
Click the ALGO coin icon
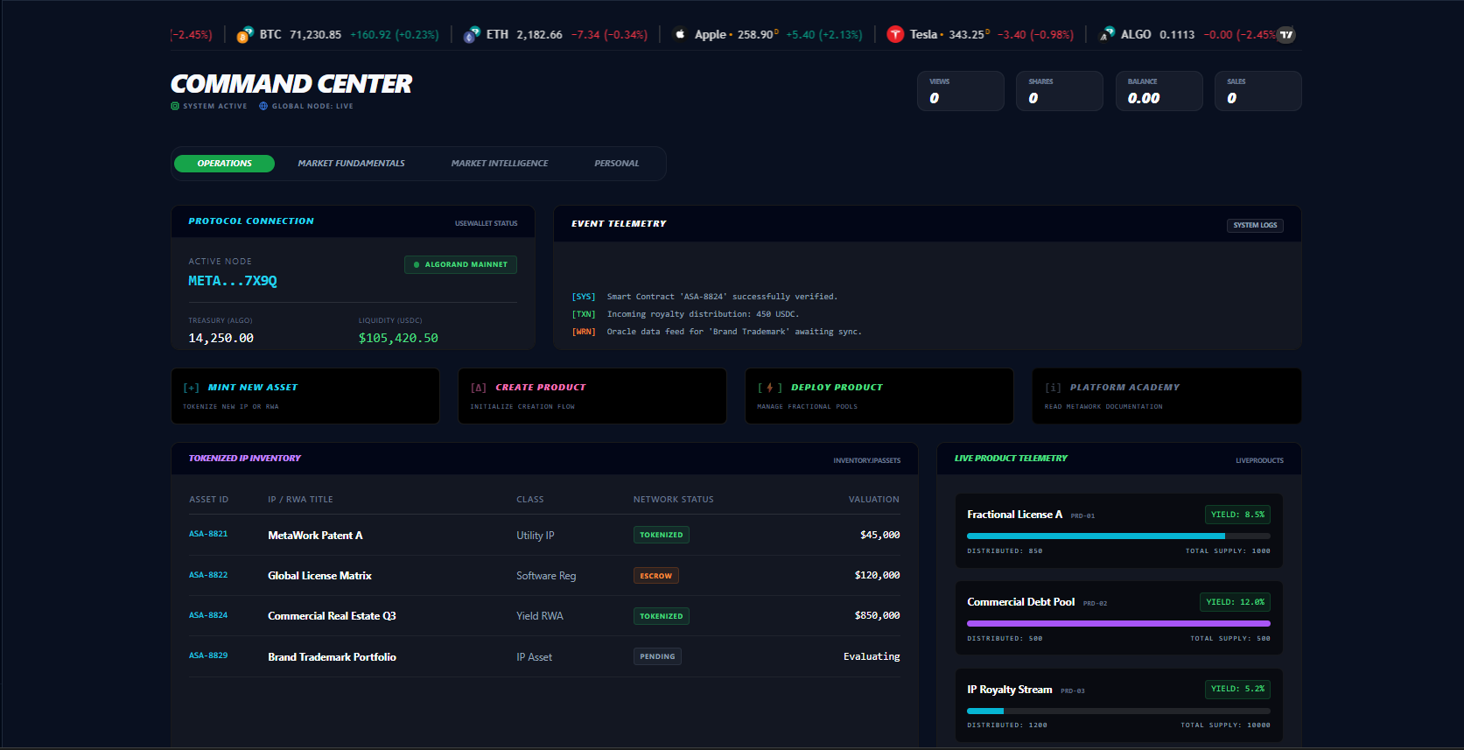(1107, 35)
